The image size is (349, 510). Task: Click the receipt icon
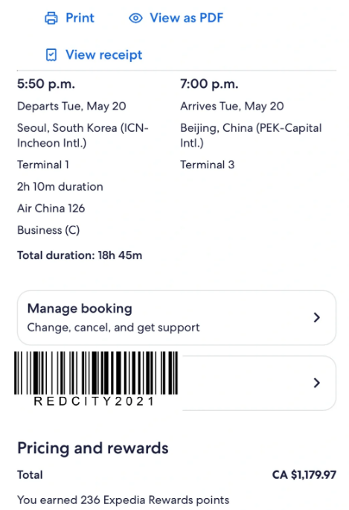tap(51, 55)
